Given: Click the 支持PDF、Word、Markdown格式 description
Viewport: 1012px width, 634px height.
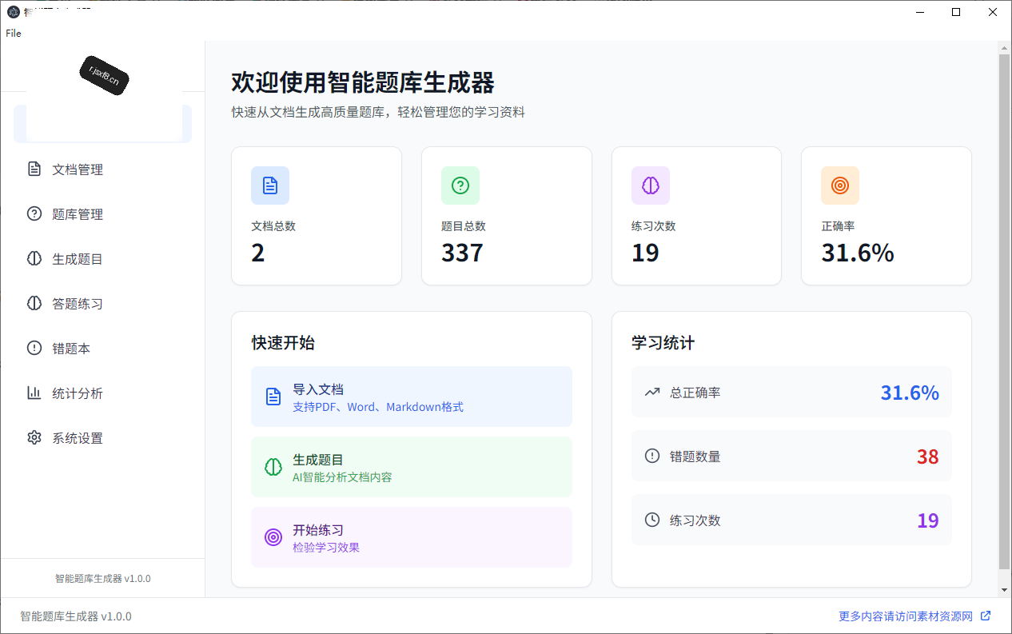Looking at the screenshot, I should 378,407.
